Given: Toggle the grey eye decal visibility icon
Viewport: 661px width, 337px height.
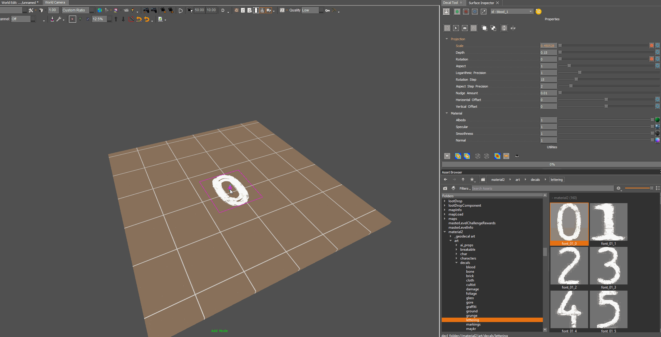Looking at the screenshot, I should pos(447,156).
